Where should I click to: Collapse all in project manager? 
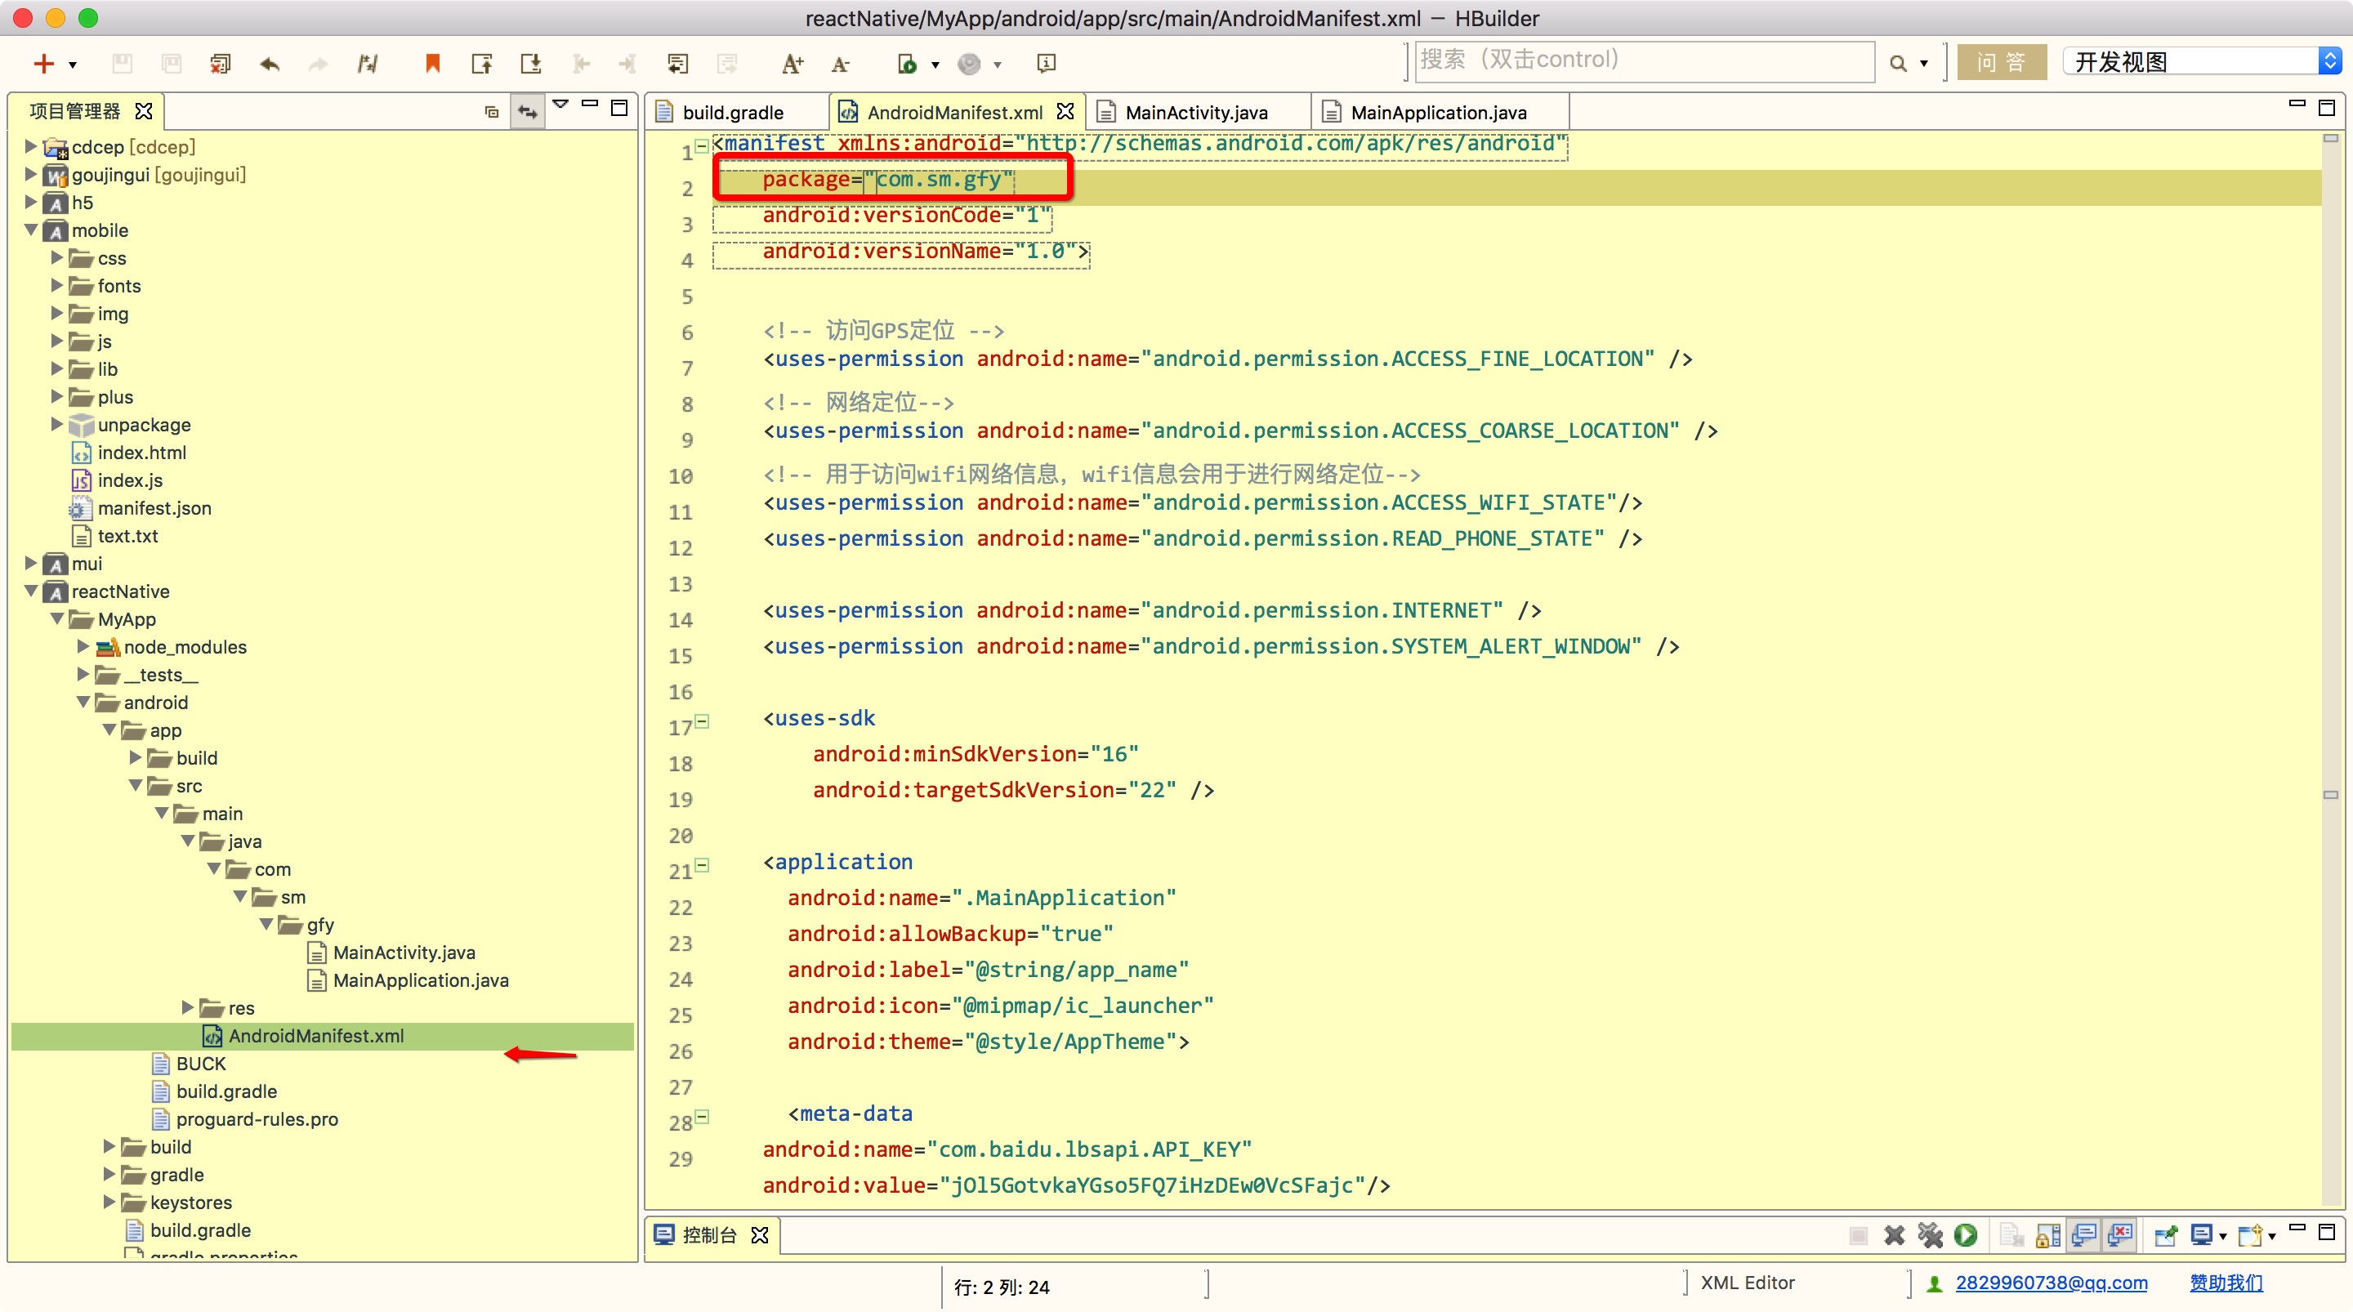coord(491,111)
